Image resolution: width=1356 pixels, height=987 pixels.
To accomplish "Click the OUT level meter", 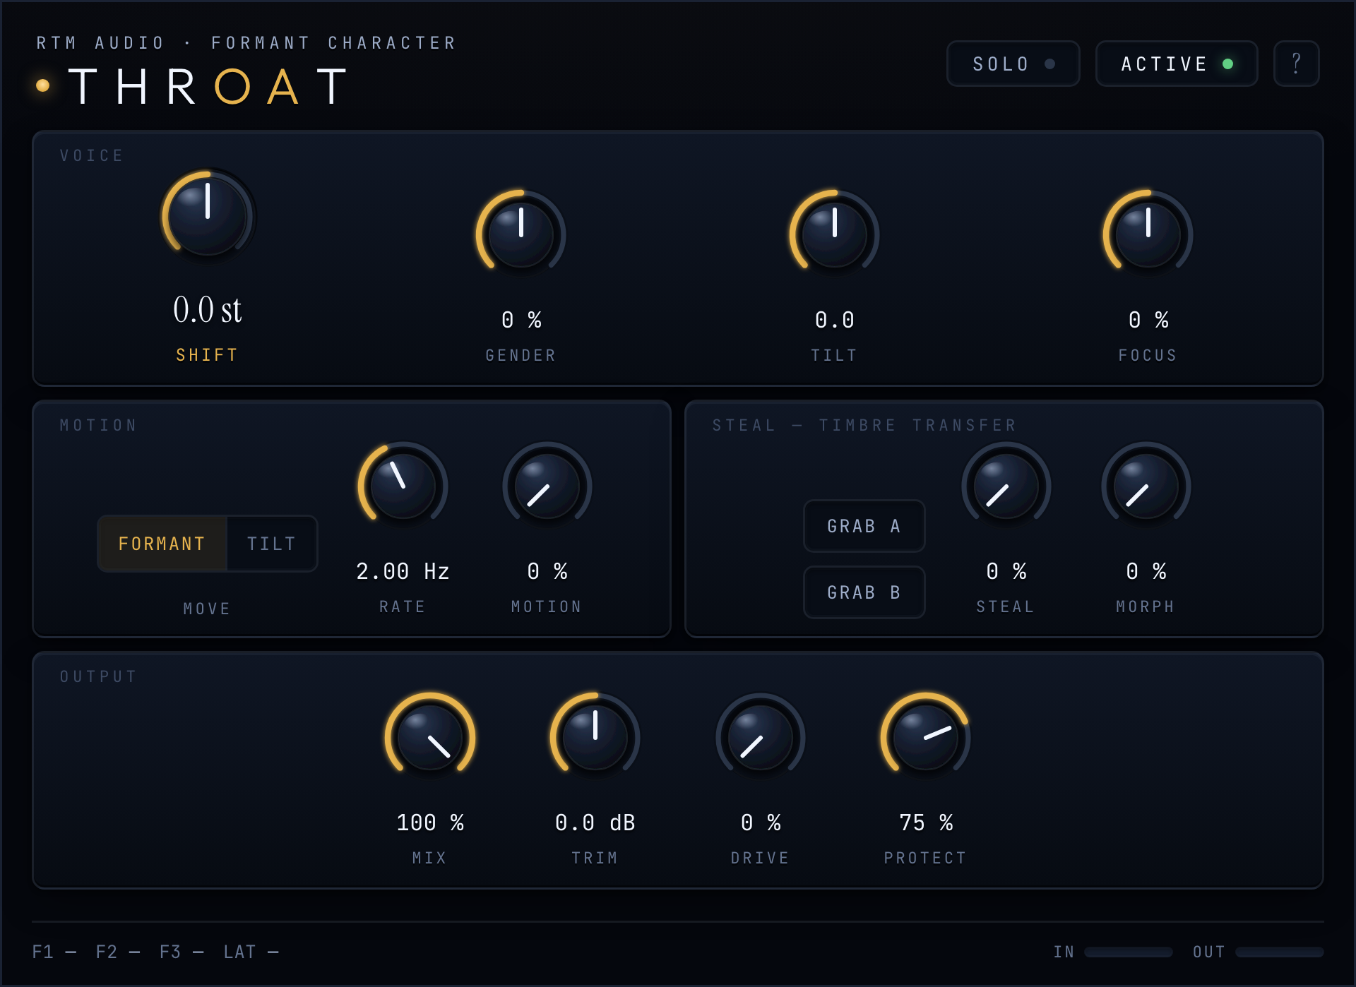I will (1279, 952).
